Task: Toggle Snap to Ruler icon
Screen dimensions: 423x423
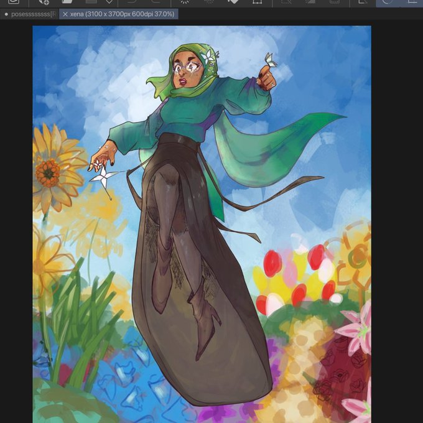Action: coord(363,1)
